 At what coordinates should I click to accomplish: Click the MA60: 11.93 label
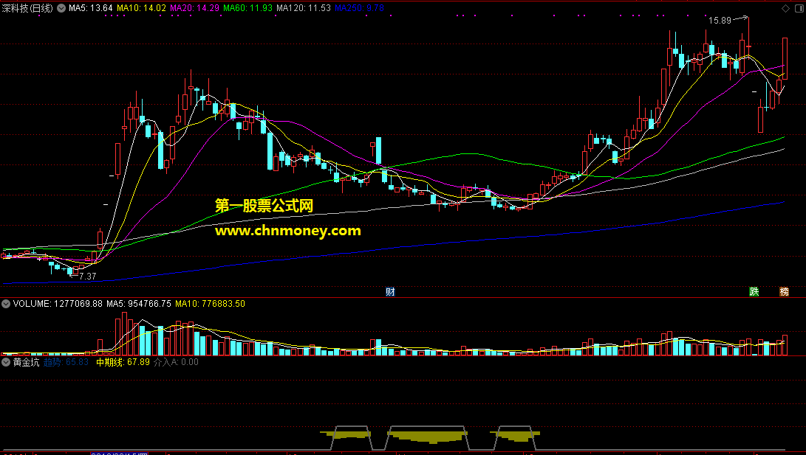247,8
